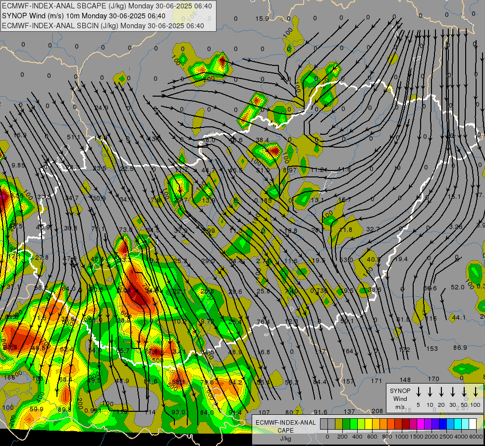Click the 24.9 grid value on the map
485x446 pixels.
coord(102,108)
